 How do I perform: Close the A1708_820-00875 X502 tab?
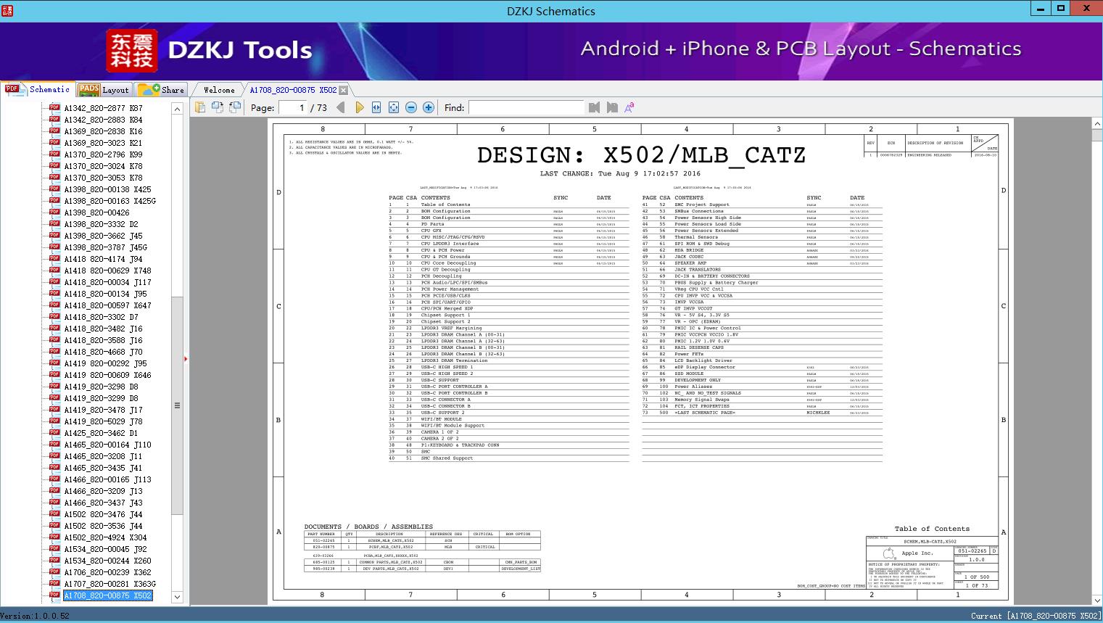pos(344,90)
